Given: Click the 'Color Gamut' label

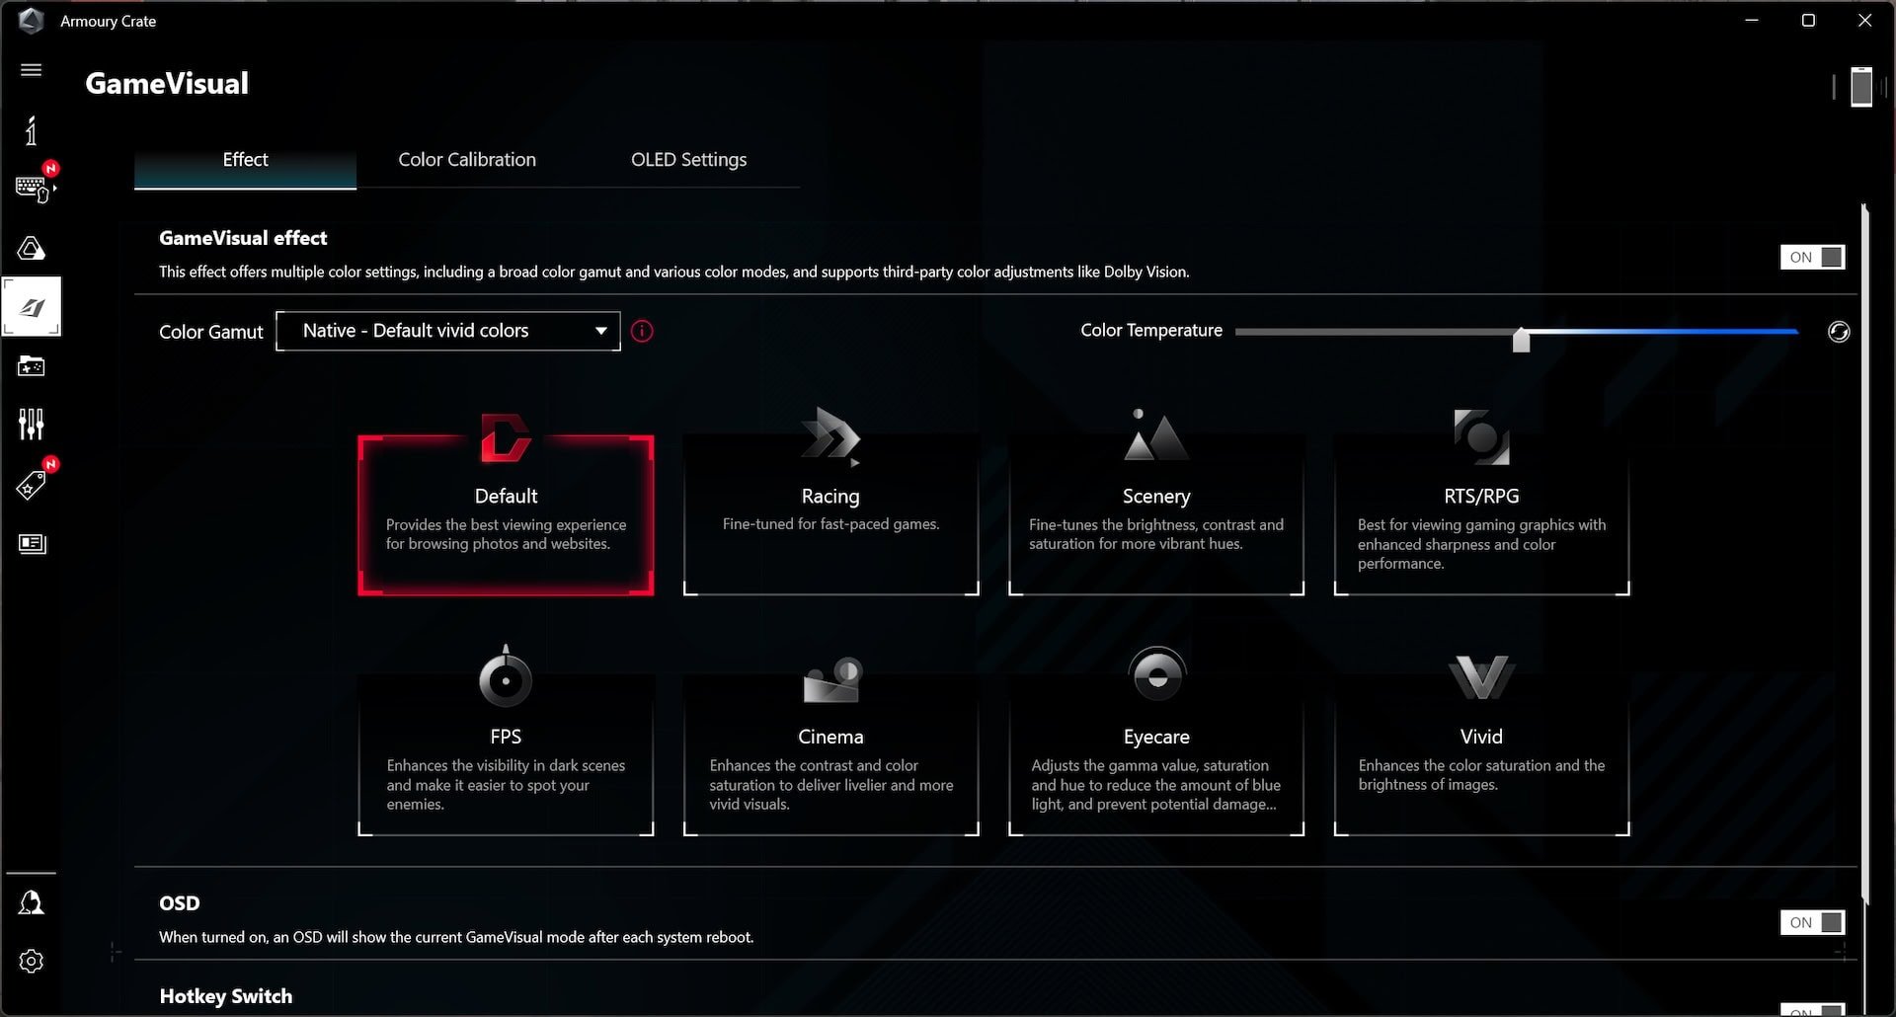Looking at the screenshot, I should point(211,332).
